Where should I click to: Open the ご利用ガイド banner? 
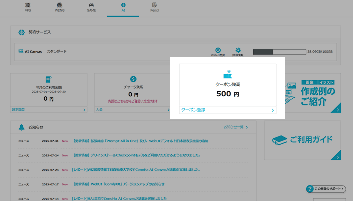[303, 140]
